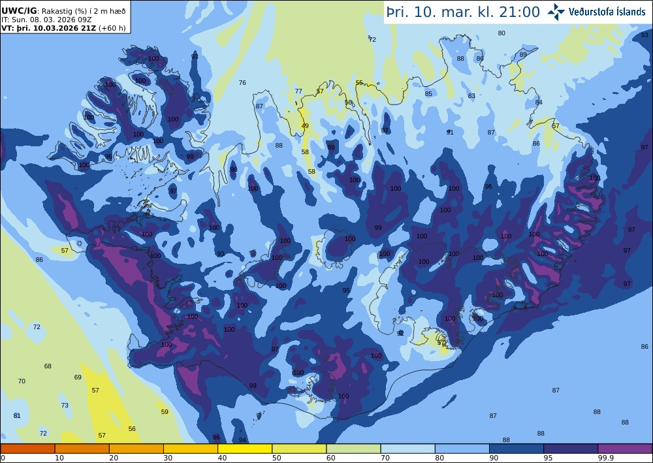Select the 30–40 legend color segment

pos(191,449)
